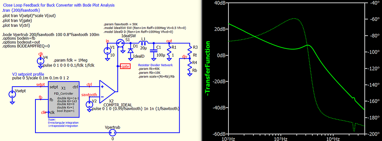The width and height of the screenshot is (382, 141).
Task: Click the .model IdealD D directive
Action: [x=138, y=32]
